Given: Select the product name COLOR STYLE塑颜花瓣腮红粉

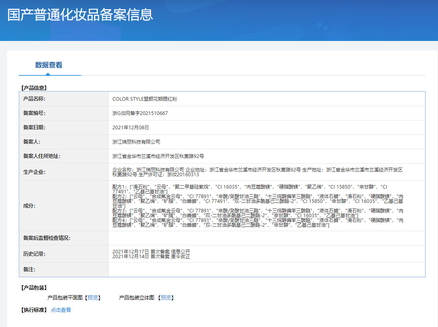Looking at the screenshot, I should click(x=145, y=99).
